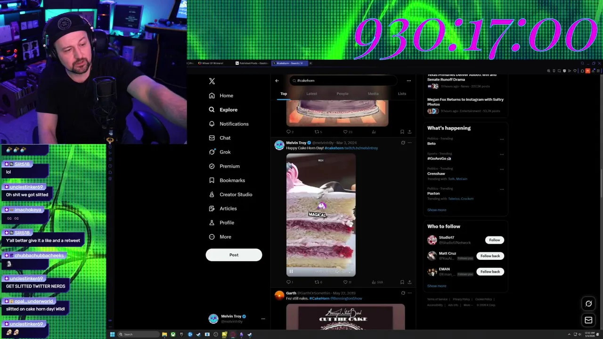Click the floating Grok button
603x339 pixels.
588,304
